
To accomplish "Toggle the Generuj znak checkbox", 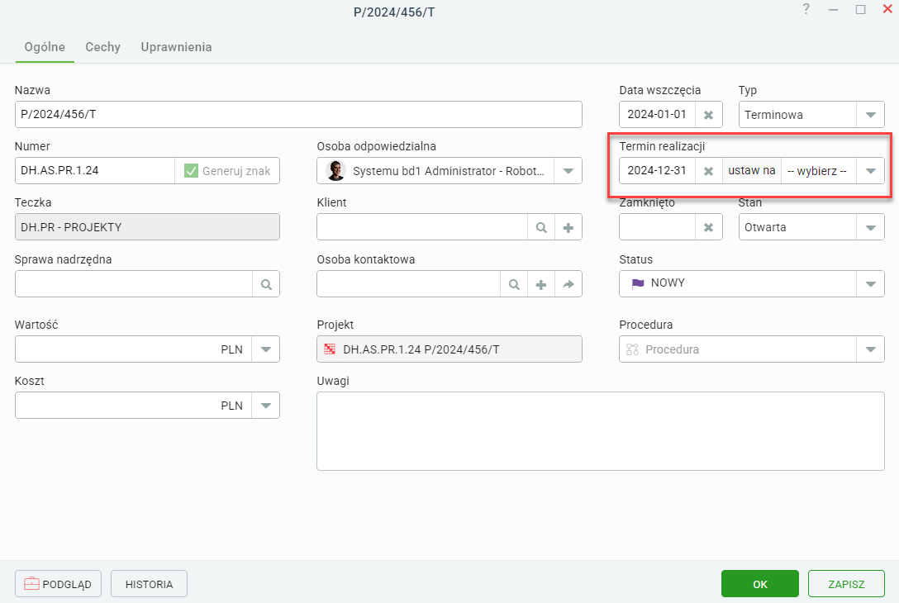I will 191,171.
